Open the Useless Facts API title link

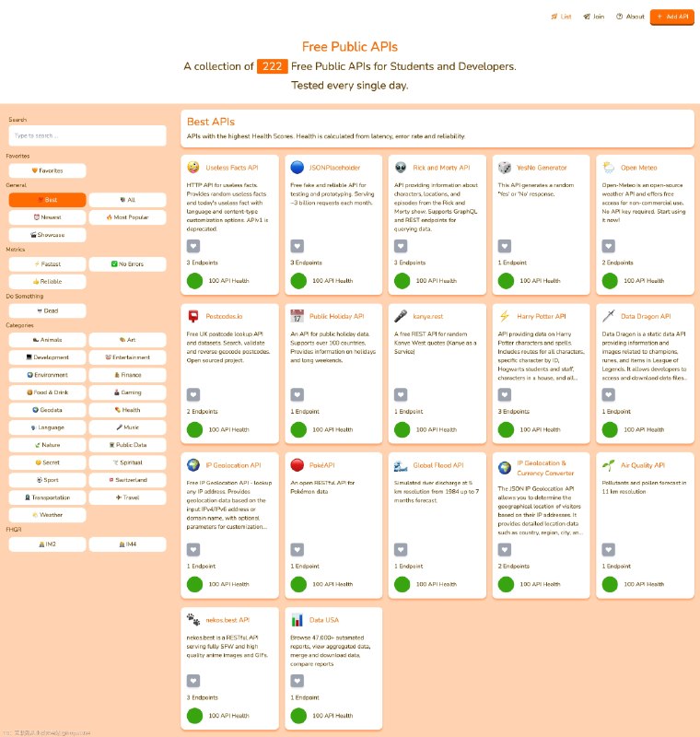point(231,168)
